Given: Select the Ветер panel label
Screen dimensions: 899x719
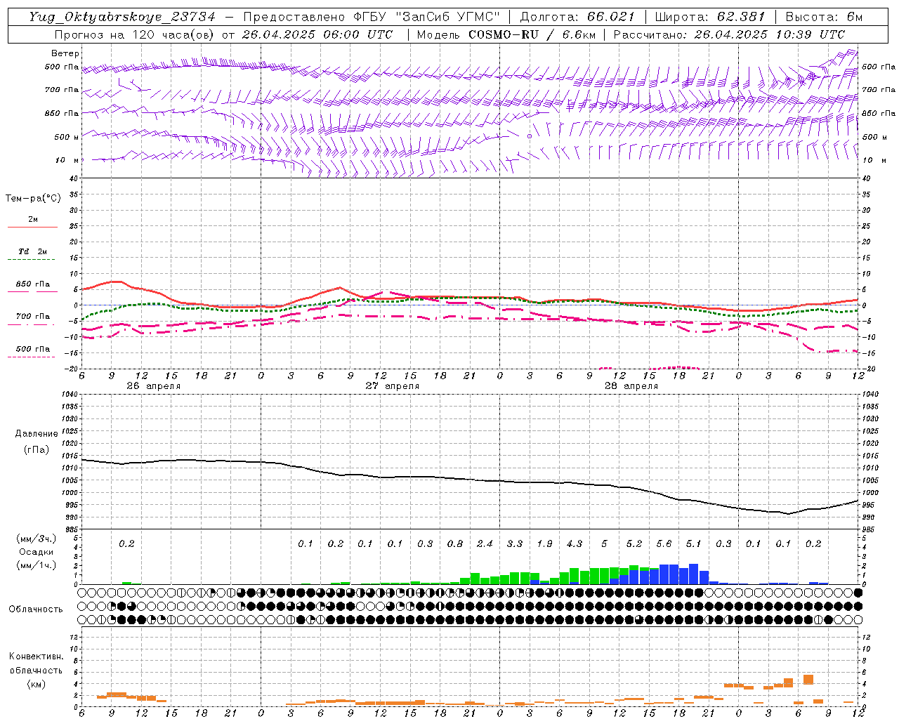Looking at the screenshot, I should 65,53.
